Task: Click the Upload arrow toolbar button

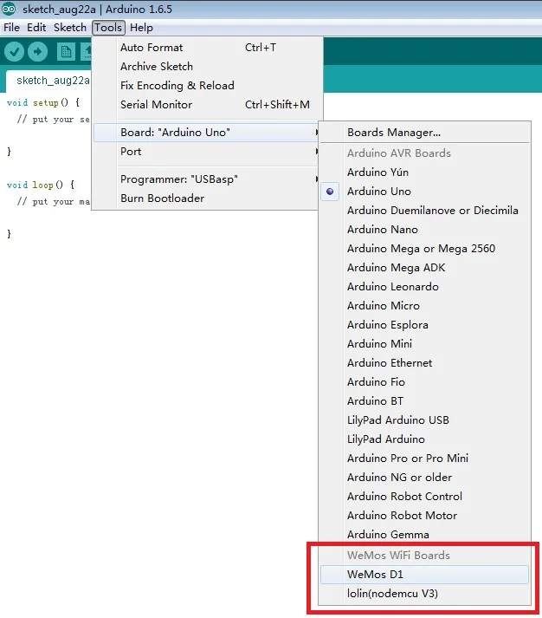Action: [x=38, y=52]
